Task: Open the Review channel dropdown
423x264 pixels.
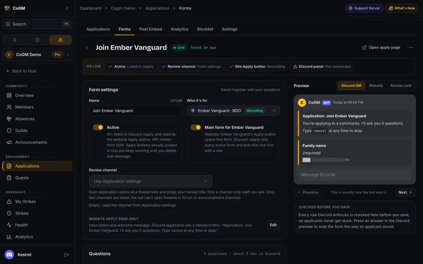Action: click(x=150, y=181)
